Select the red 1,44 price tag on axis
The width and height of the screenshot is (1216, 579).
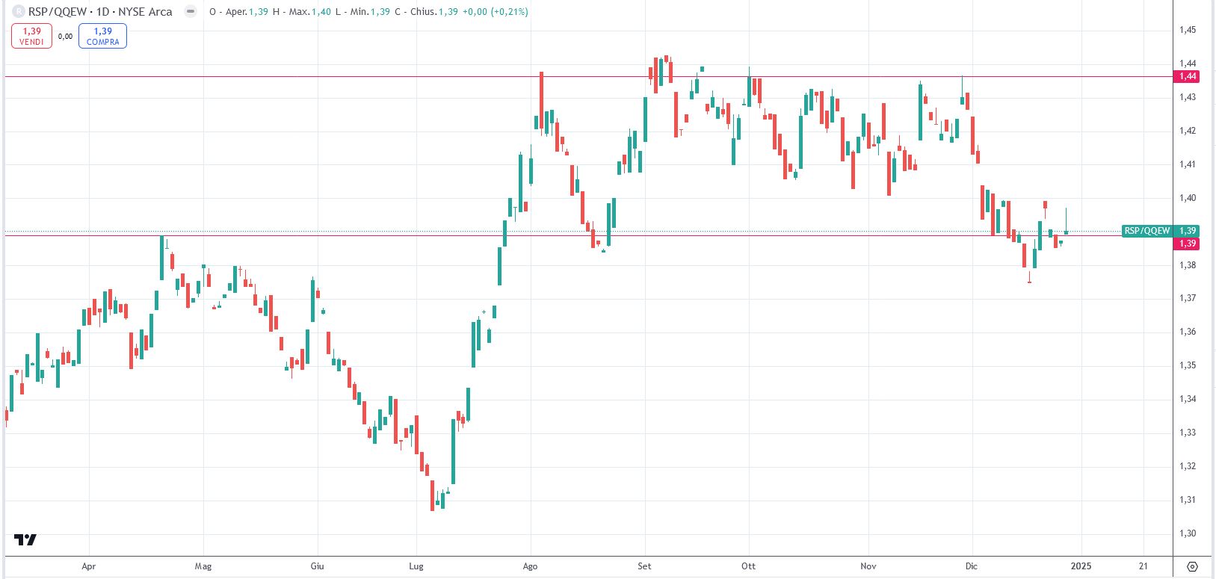(x=1188, y=76)
